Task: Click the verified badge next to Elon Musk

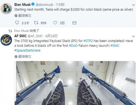Action: (33, 4)
